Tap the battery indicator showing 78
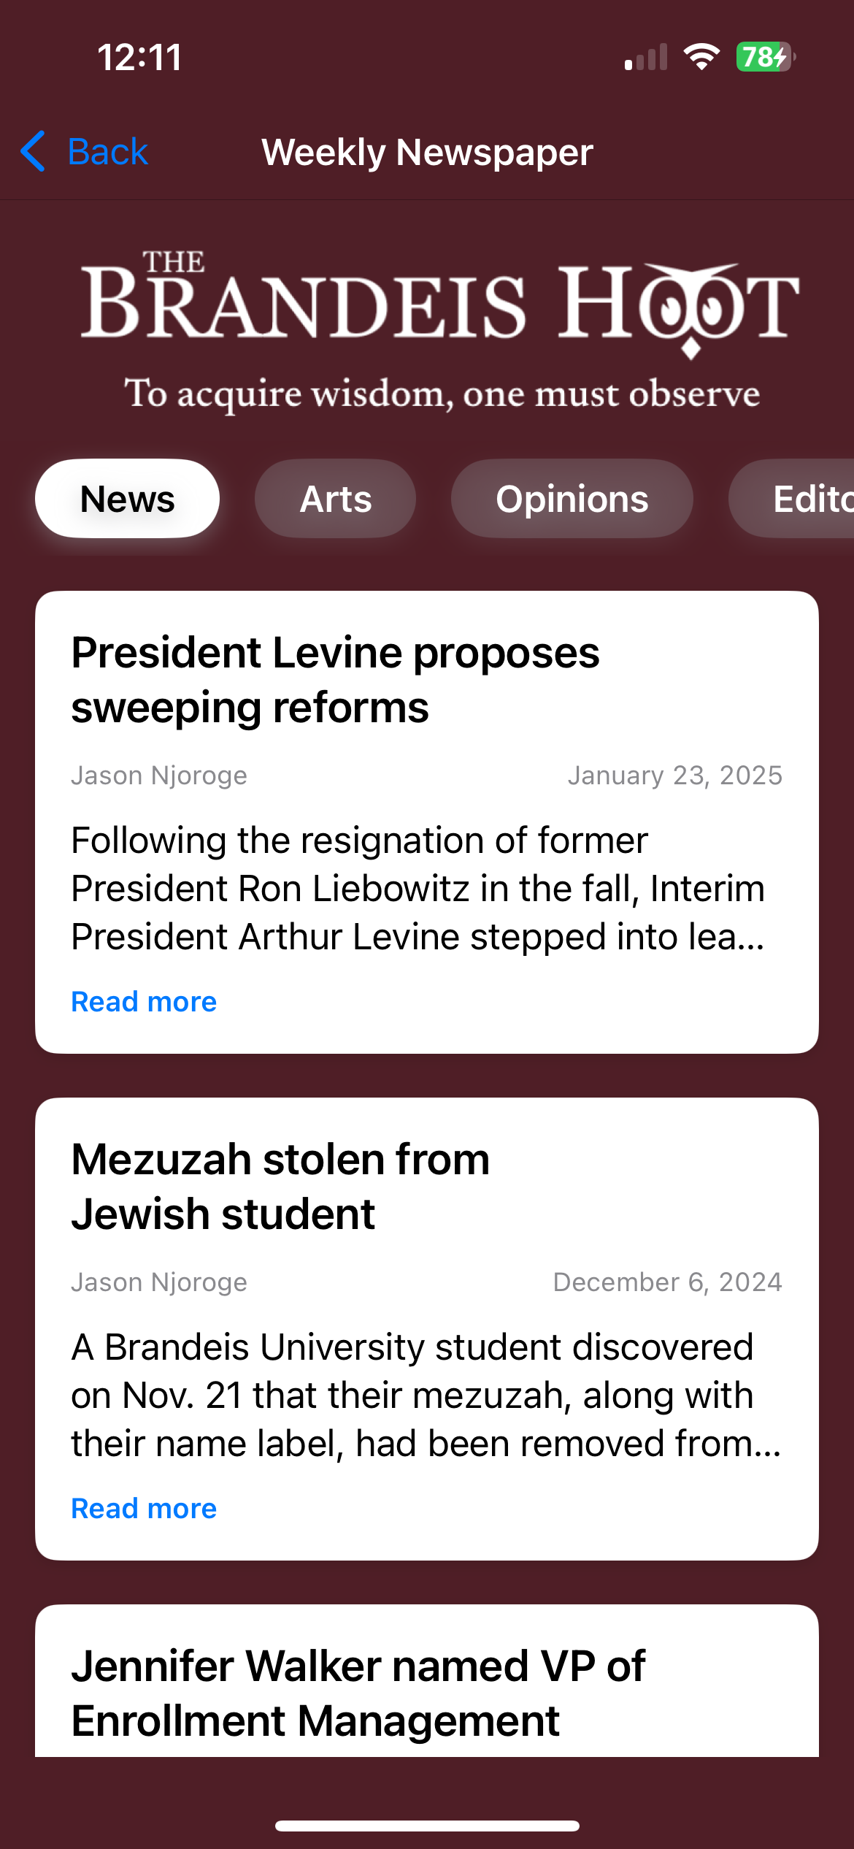Viewport: 854px width, 1849px height. pos(765,57)
